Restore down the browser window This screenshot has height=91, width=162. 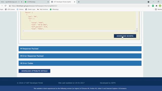(158, 2)
